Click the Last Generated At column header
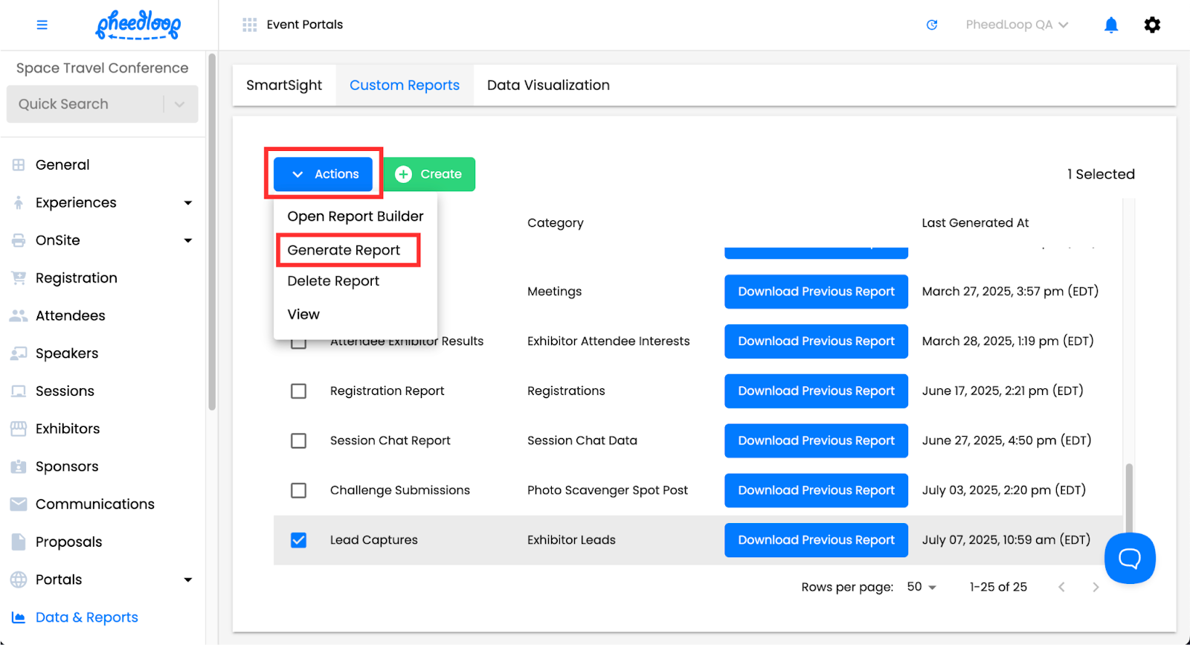This screenshot has width=1190, height=645. click(x=975, y=223)
